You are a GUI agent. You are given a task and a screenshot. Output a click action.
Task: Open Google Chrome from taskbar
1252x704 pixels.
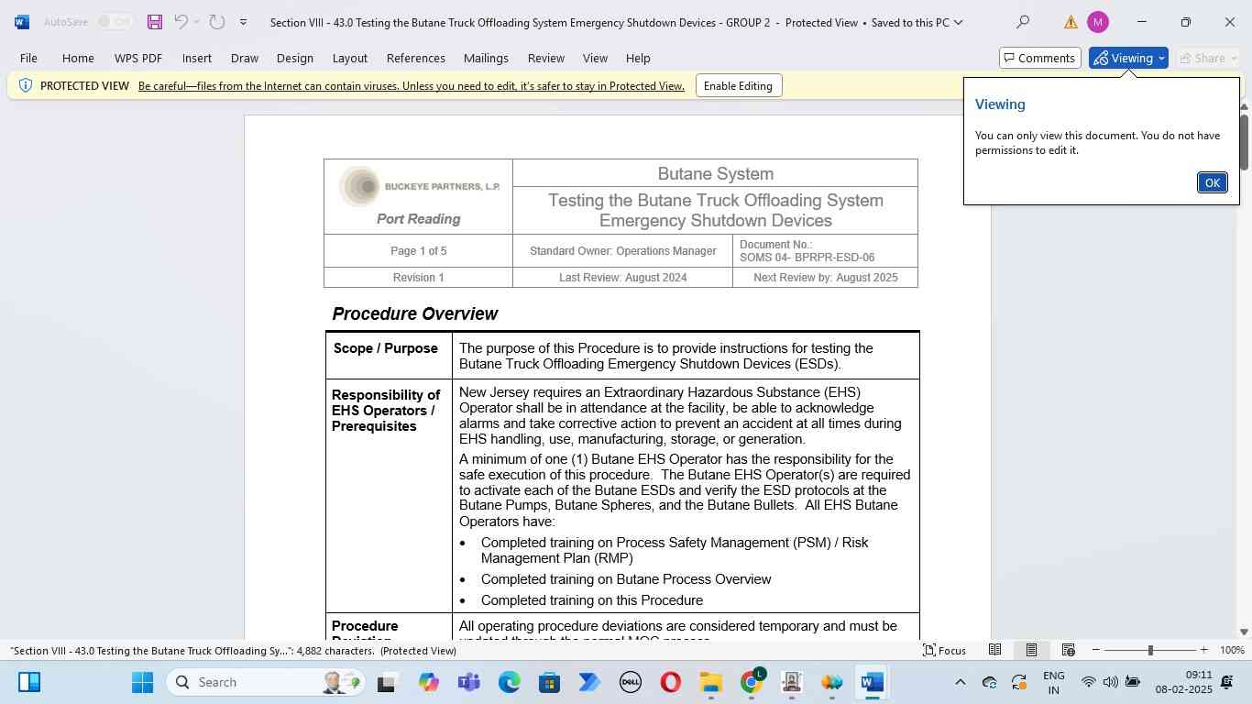point(751,683)
